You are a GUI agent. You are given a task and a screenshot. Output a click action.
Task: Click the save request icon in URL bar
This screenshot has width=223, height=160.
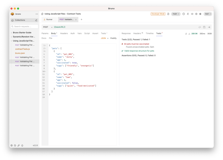pyautogui.click(x=204, y=27)
